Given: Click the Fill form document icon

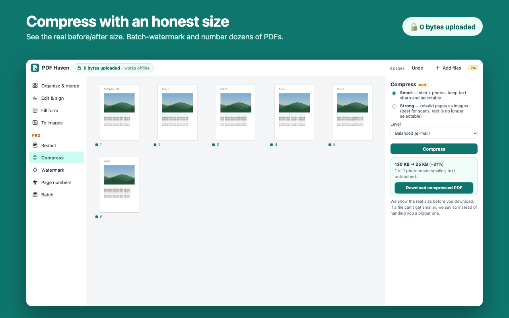Looking at the screenshot, I should pyautogui.click(x=35, y=111).
